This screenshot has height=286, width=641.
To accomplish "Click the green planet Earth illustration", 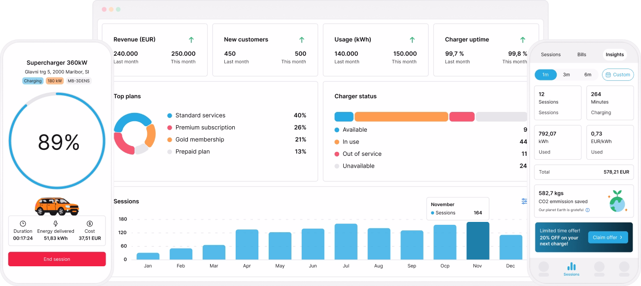I will (617, 201).
